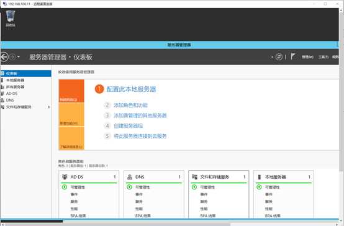Viewport: 344px width, 226px height.
Task: Click the 新增功能 orange tile
Action: (x=71, y=114)
